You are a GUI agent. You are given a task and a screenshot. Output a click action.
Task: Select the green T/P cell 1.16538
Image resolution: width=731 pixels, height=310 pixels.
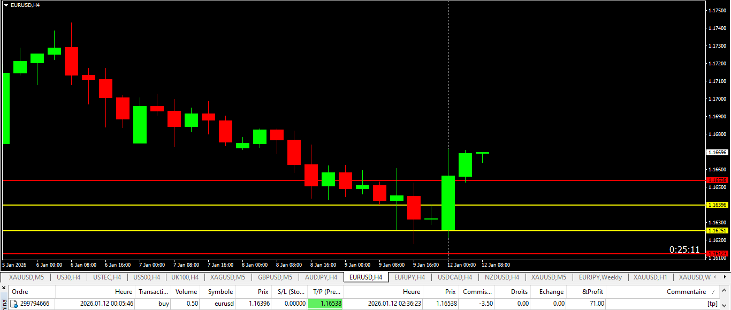(x=325, y=304)
